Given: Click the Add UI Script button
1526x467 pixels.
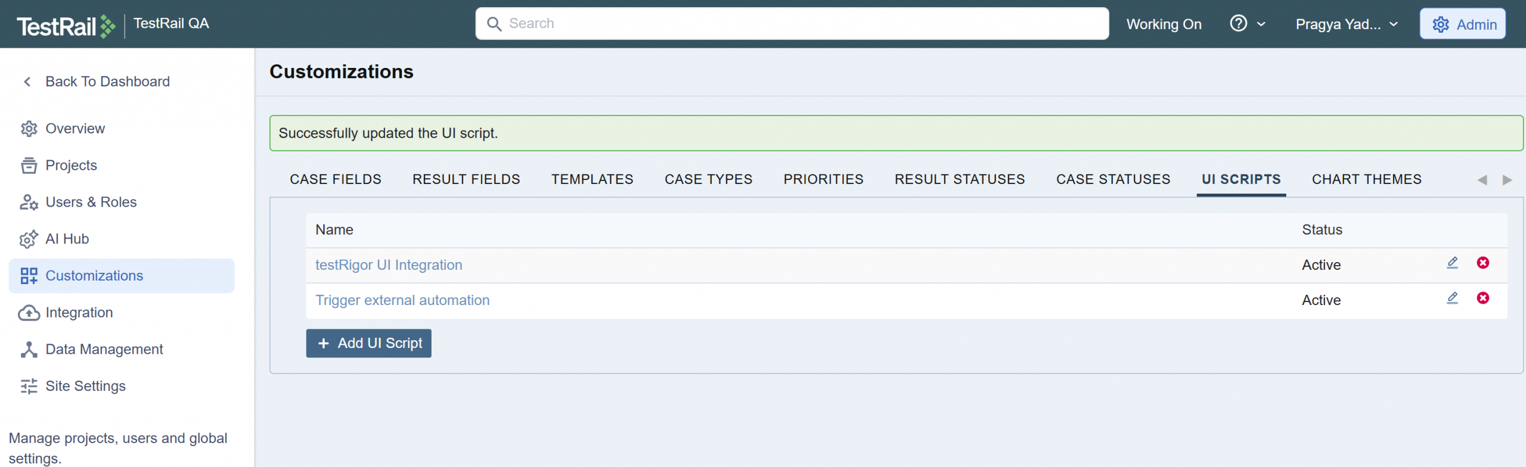Looking at the screenshot, I should click(368, 344).
